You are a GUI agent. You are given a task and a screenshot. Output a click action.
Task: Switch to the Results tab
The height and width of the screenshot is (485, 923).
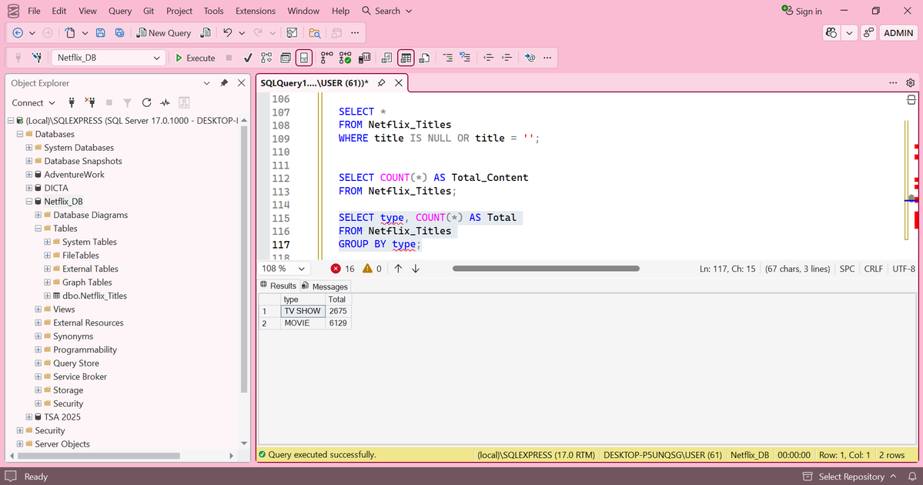[279, 286]
